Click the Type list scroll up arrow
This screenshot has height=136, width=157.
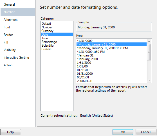click(149, 41)
